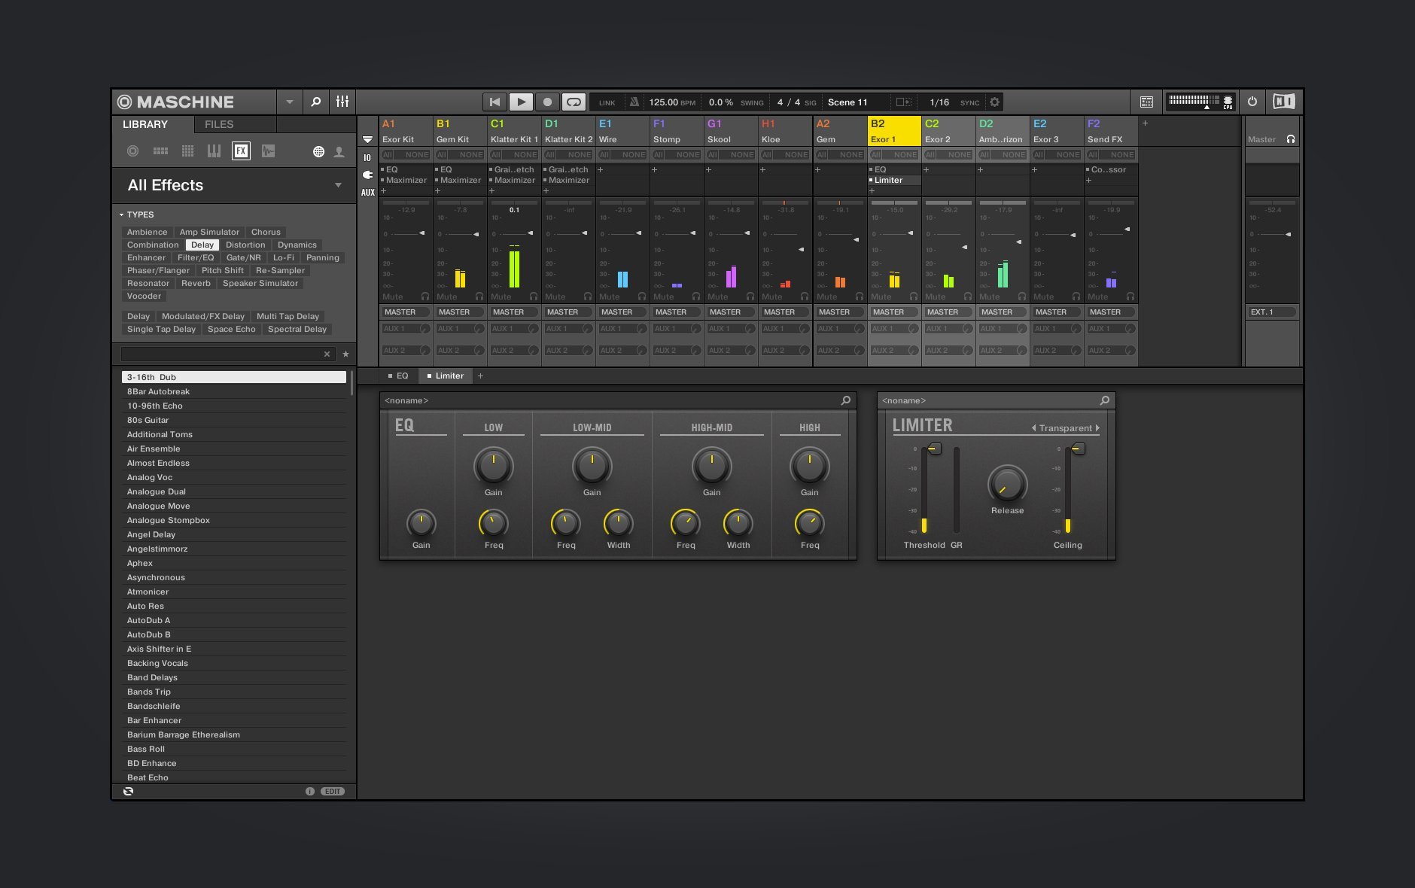1415x888 pixels.
Task: Collapse the TYPES section
Action: pos(122,215)
